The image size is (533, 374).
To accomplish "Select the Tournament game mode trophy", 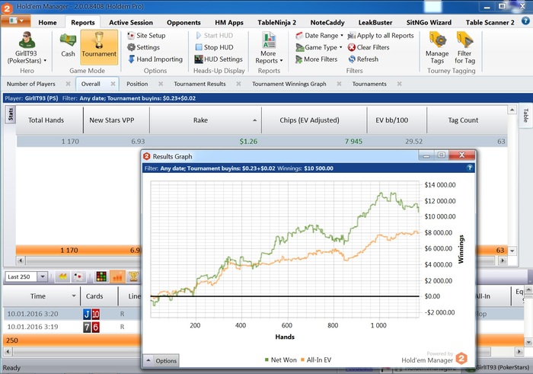I will click(x=99, y=47).
